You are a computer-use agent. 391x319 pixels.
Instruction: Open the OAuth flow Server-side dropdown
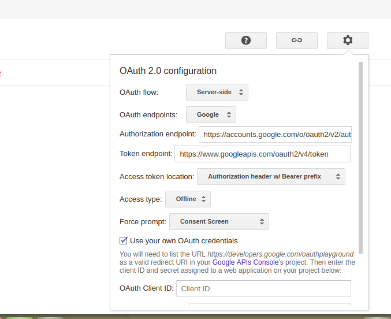pyautogui.click(x=217, y=92)
